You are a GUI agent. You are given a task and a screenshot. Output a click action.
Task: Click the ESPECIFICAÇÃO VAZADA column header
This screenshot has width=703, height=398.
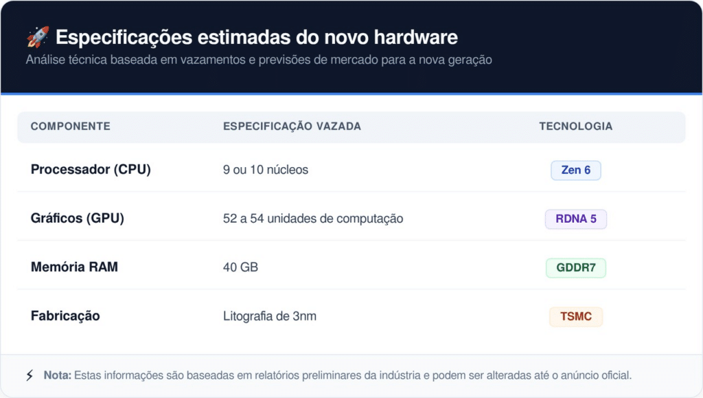coord(292,126)
